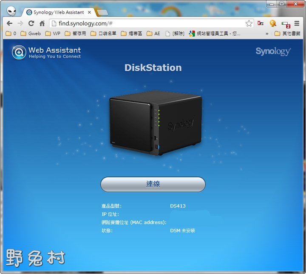Close the Chrome window
This screenshot has width=306, height=274.
tap(295, 4)
